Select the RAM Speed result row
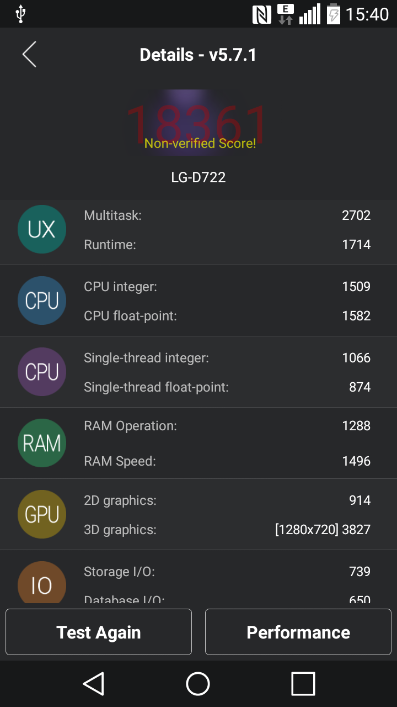The image size is (397, 707). pos(227,461)
